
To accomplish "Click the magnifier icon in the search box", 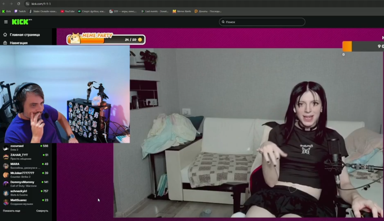I will click(x=223, y=22).
